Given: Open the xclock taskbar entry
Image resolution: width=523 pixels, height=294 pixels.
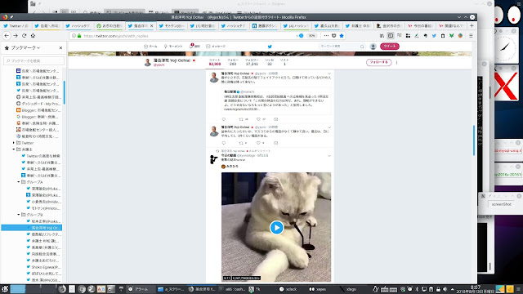Looking at the screenshot, I should point(288,289).
